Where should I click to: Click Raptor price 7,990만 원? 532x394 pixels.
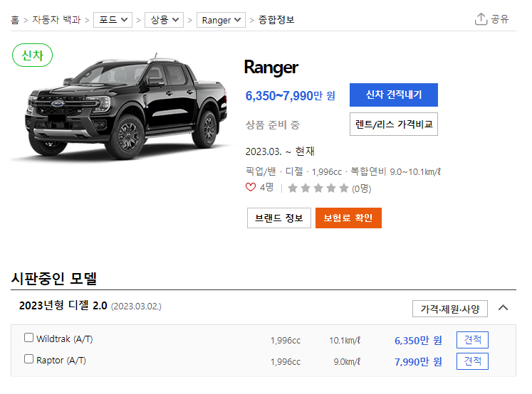coord(418,362)
